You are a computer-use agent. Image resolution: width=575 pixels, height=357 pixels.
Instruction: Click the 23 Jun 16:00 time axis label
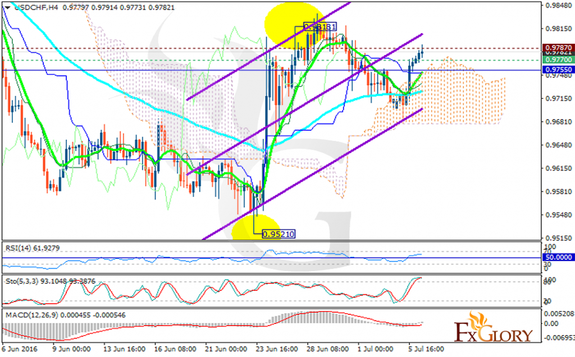pyautogui.click(x=276, y=349)
